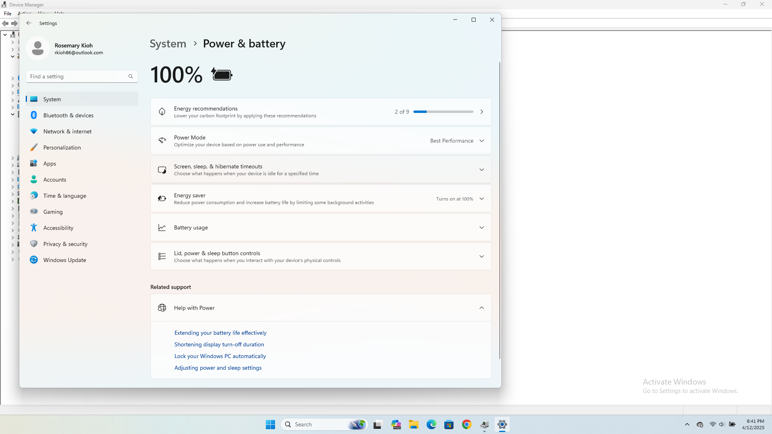
Task: Click the Find a setting search box
Action: [x=82, y=76]
